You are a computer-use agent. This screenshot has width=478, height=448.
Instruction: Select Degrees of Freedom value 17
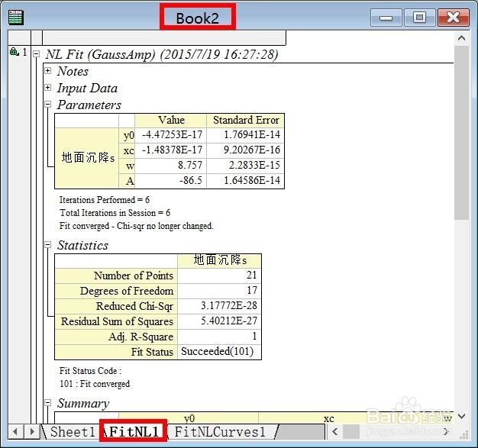(219, 291)
